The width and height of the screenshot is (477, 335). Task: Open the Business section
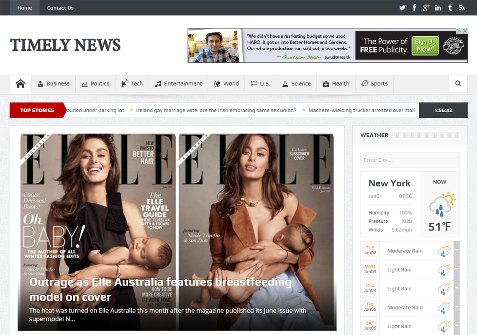coord(54,83)
